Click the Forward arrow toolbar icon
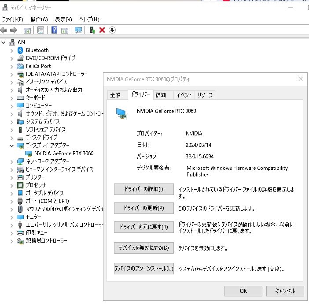This screenshot has height=307, width=309. [x=13, y=30]
